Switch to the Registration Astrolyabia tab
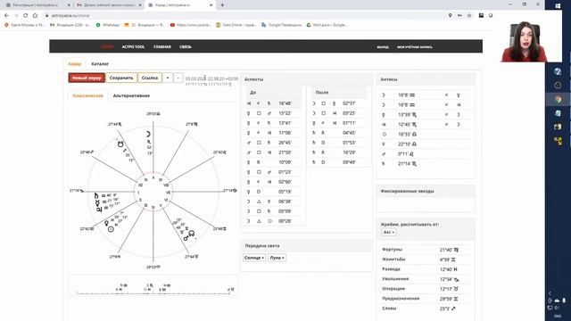The width and height of the screenshot is (571, 321). pyautogui.click(x=35, y=5)
